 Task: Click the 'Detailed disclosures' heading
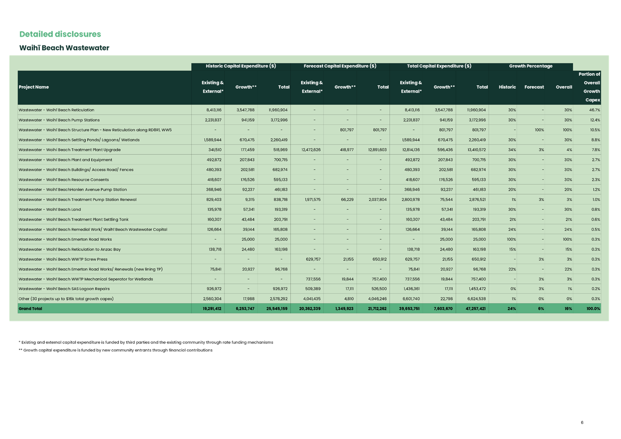click(60, 34)
